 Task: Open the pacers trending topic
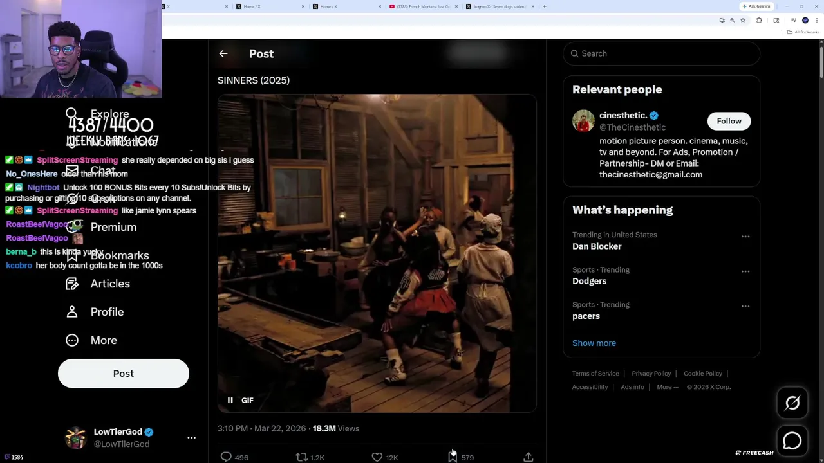(x=586, y=316)
